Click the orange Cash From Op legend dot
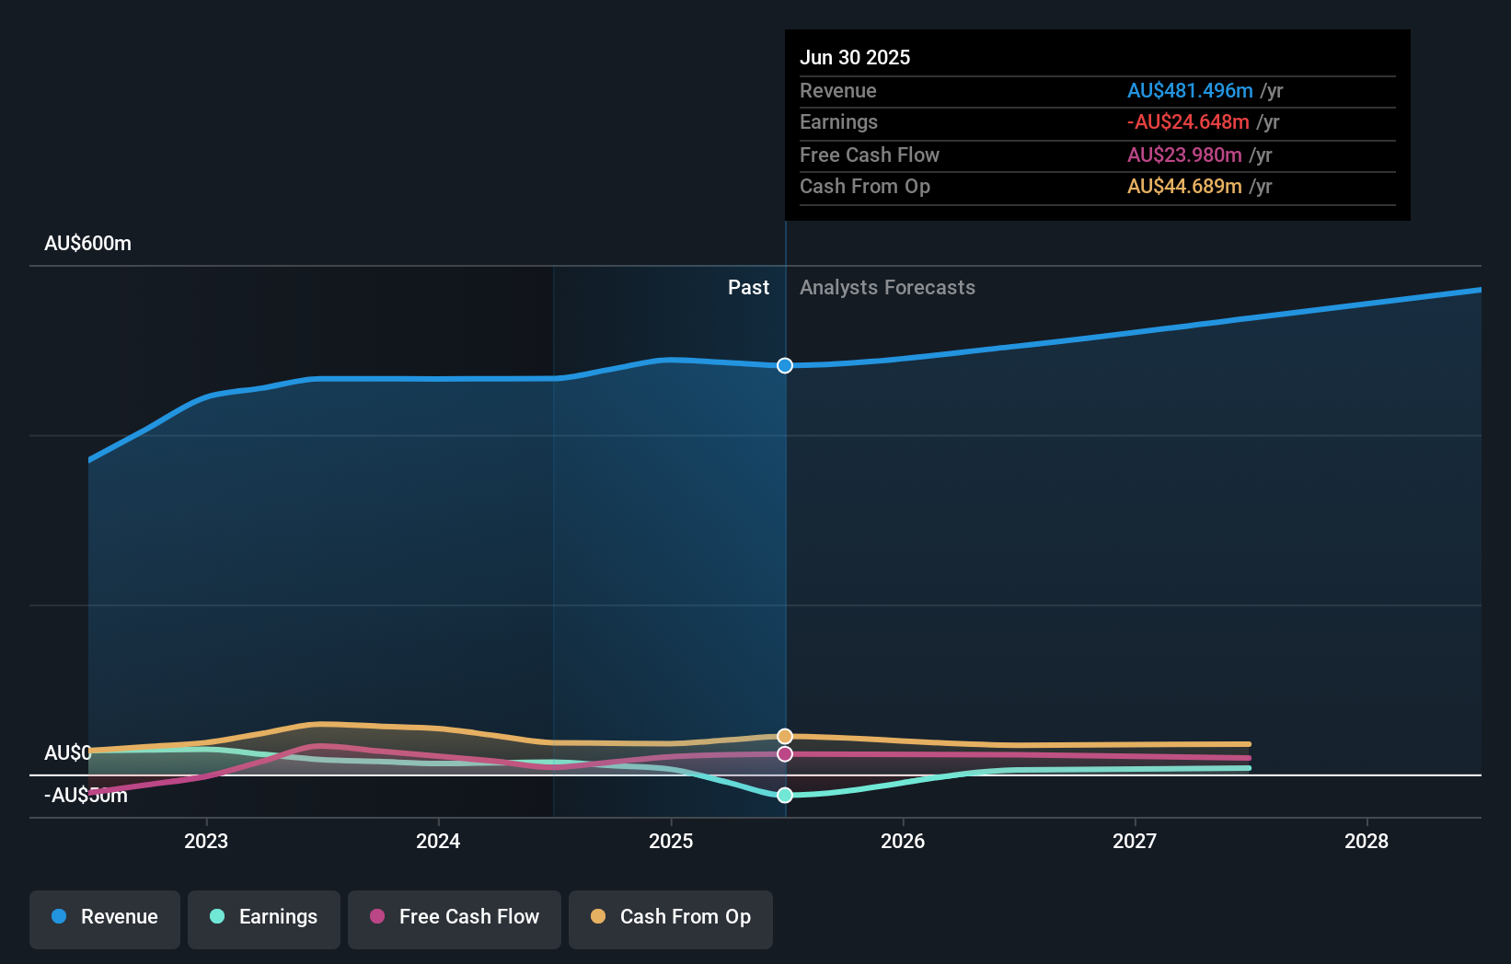This screenshot has width=1511, height=964. pyautogui.click(x=598, y=917)
